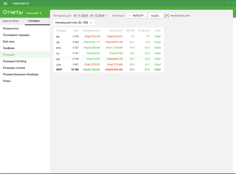Open the Позиции Full Ring report

pyautogui.click(x=25, y=61)
